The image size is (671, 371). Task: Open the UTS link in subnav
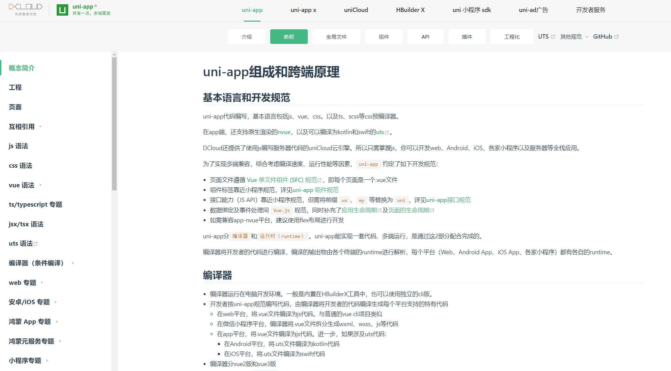(x=543, y=37)
